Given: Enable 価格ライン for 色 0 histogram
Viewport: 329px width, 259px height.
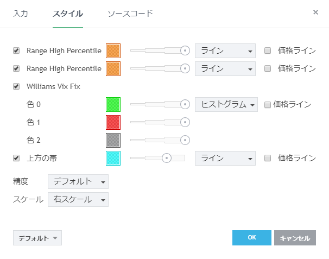Looking at the screenshot, I should point(268,104).
